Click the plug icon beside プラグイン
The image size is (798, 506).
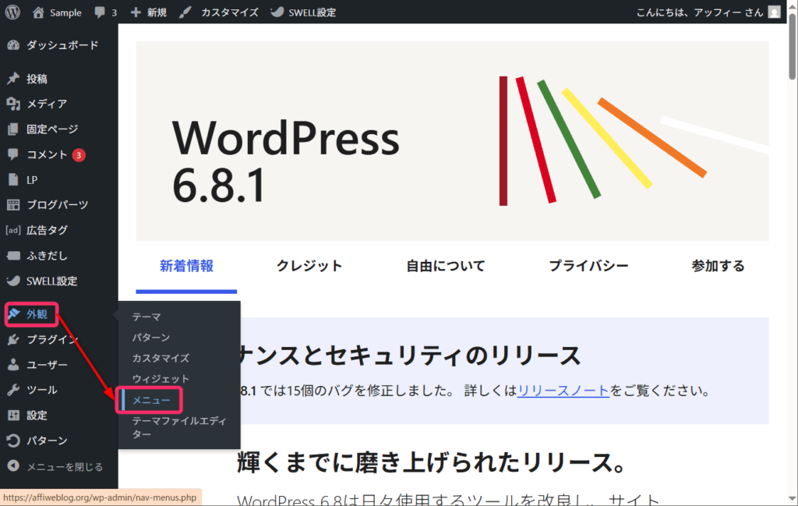(13, 339)
